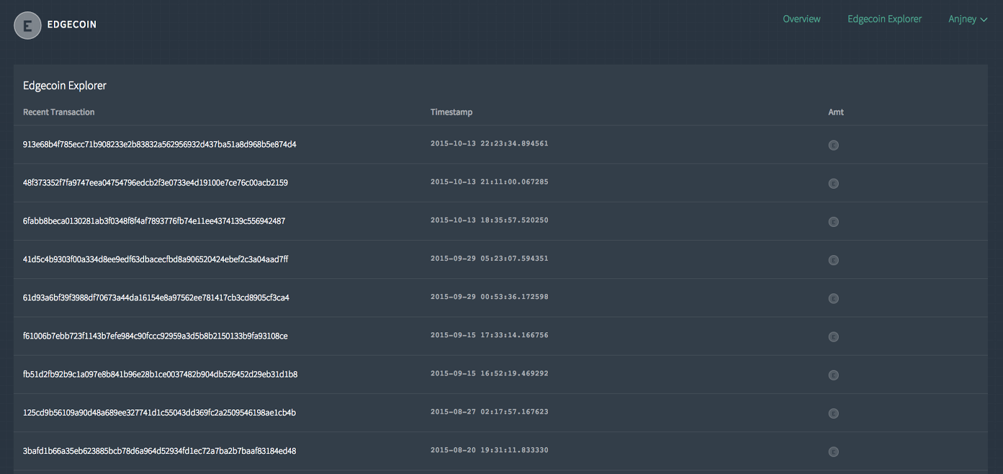Image resolution: width=1003 pixels, height=474 pixels.
Task: Click timestamp 2015-10-13 18:35:57.520250
Action: (x=489, y=220)
